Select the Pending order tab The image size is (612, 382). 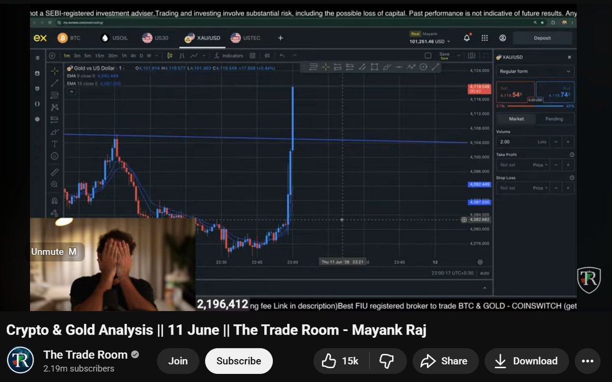pos(554,119)
